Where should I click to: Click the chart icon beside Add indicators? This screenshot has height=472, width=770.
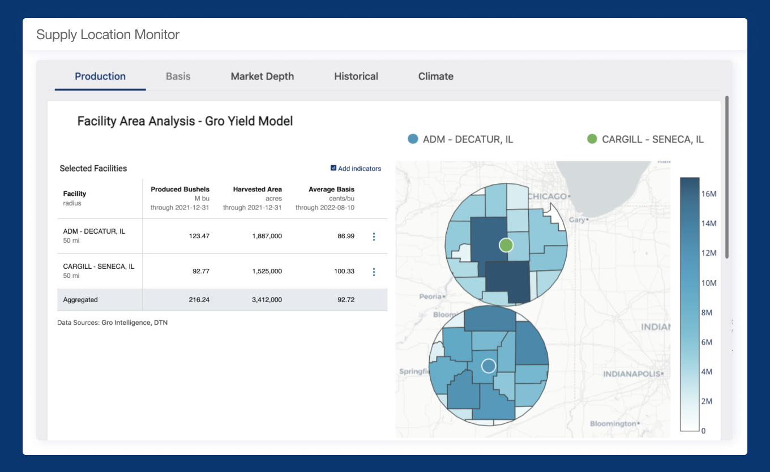coord(333,168)
